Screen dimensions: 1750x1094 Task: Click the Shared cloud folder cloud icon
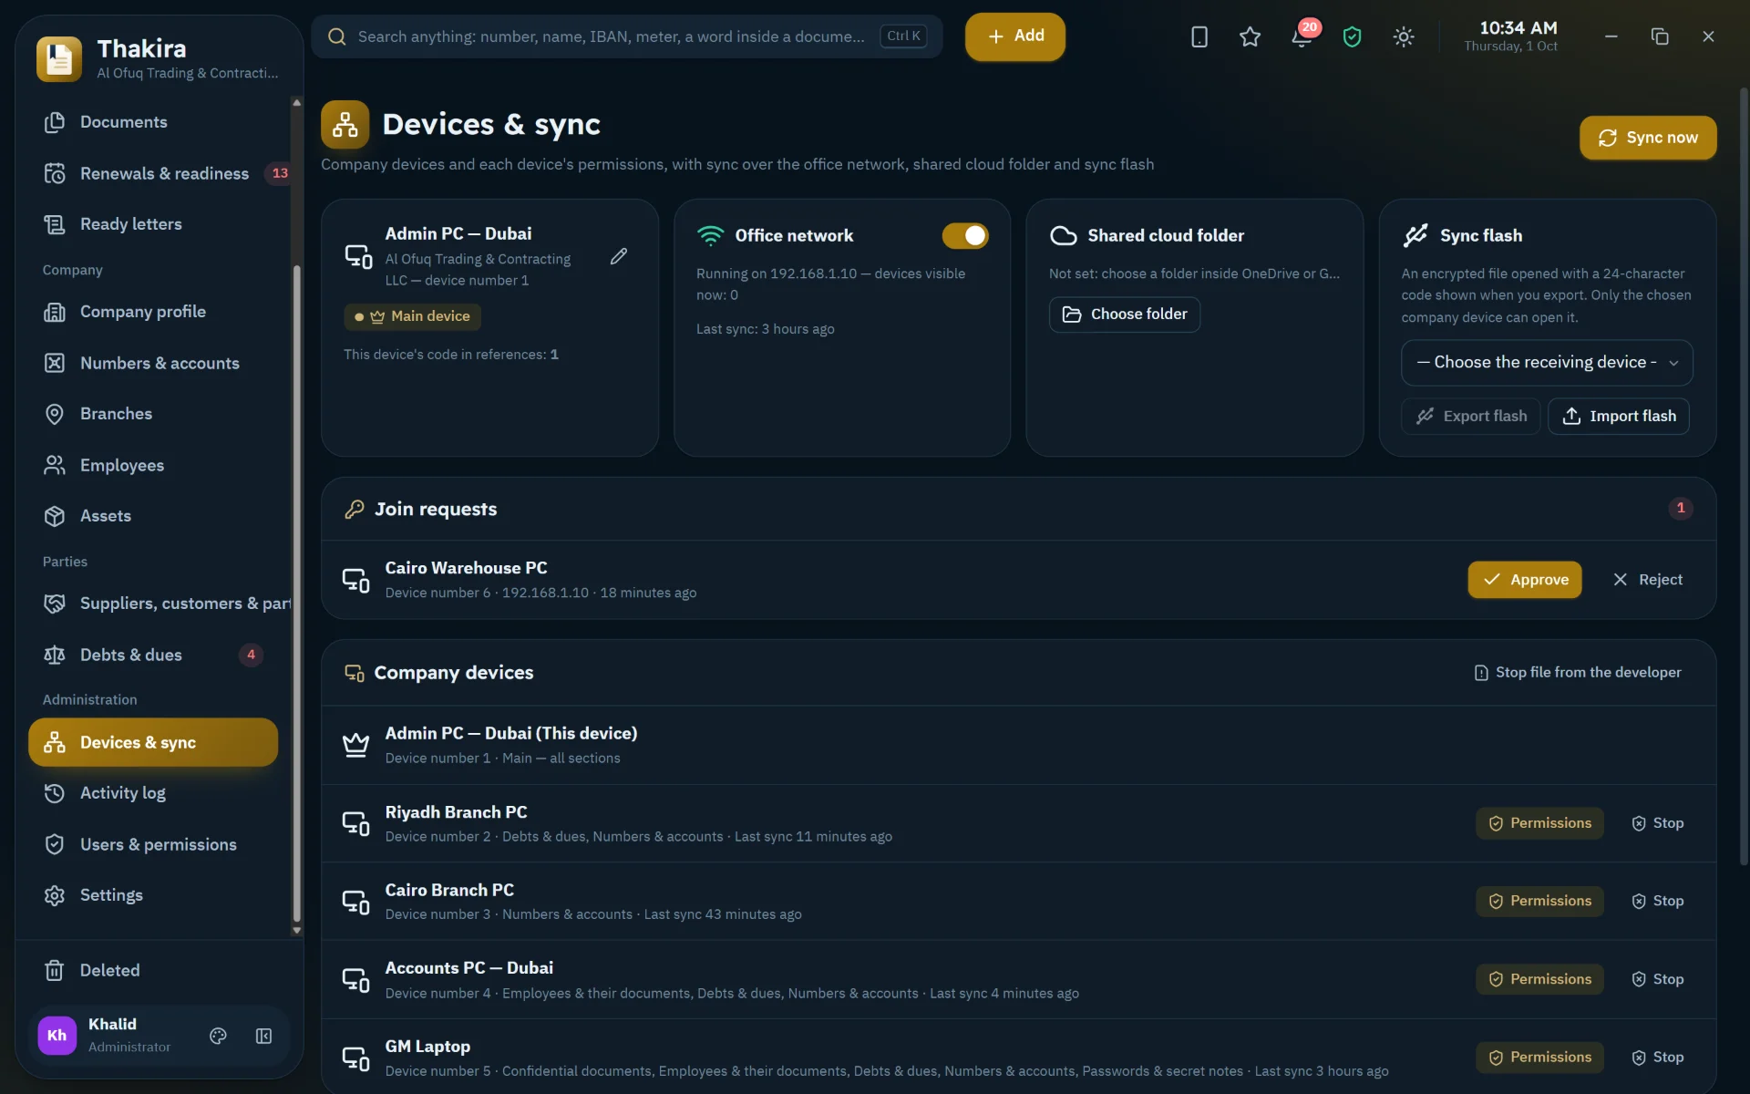pos(1063,235)
